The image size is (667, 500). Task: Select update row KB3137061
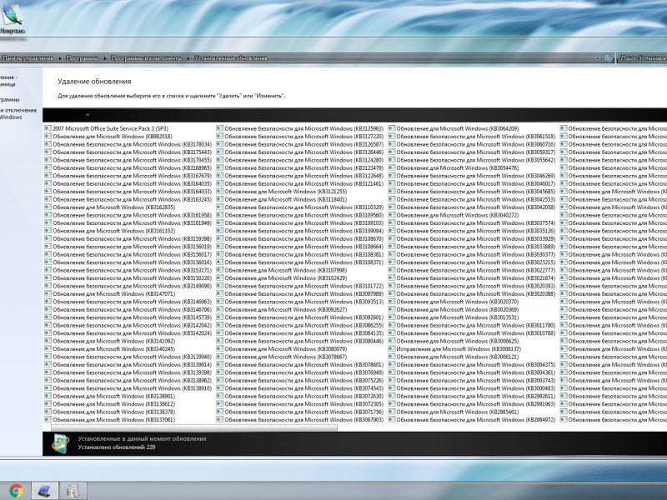point(110,420)
